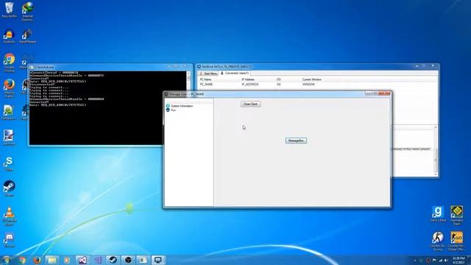
Task: Click the NetBreak RAT window title icon
Action: (x=199, y=66)
